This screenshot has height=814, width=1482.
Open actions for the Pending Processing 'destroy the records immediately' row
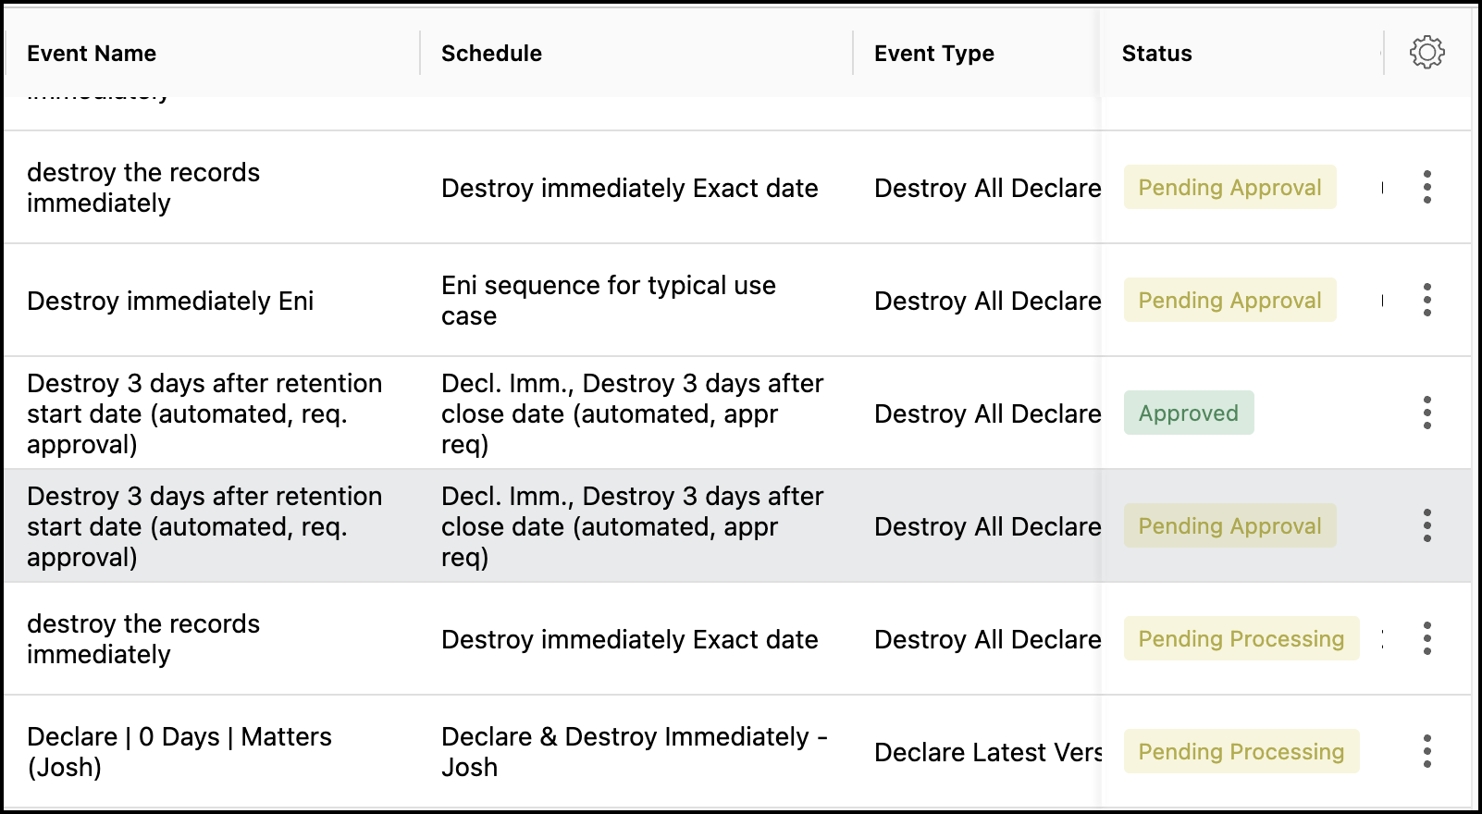click(1426, 638)
